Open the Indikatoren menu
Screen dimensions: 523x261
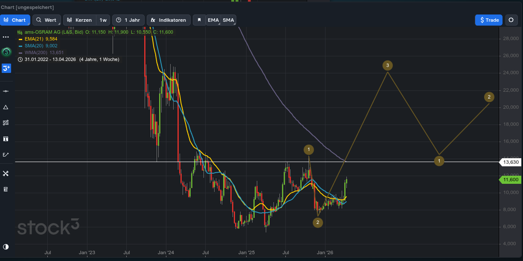(169, 20)
